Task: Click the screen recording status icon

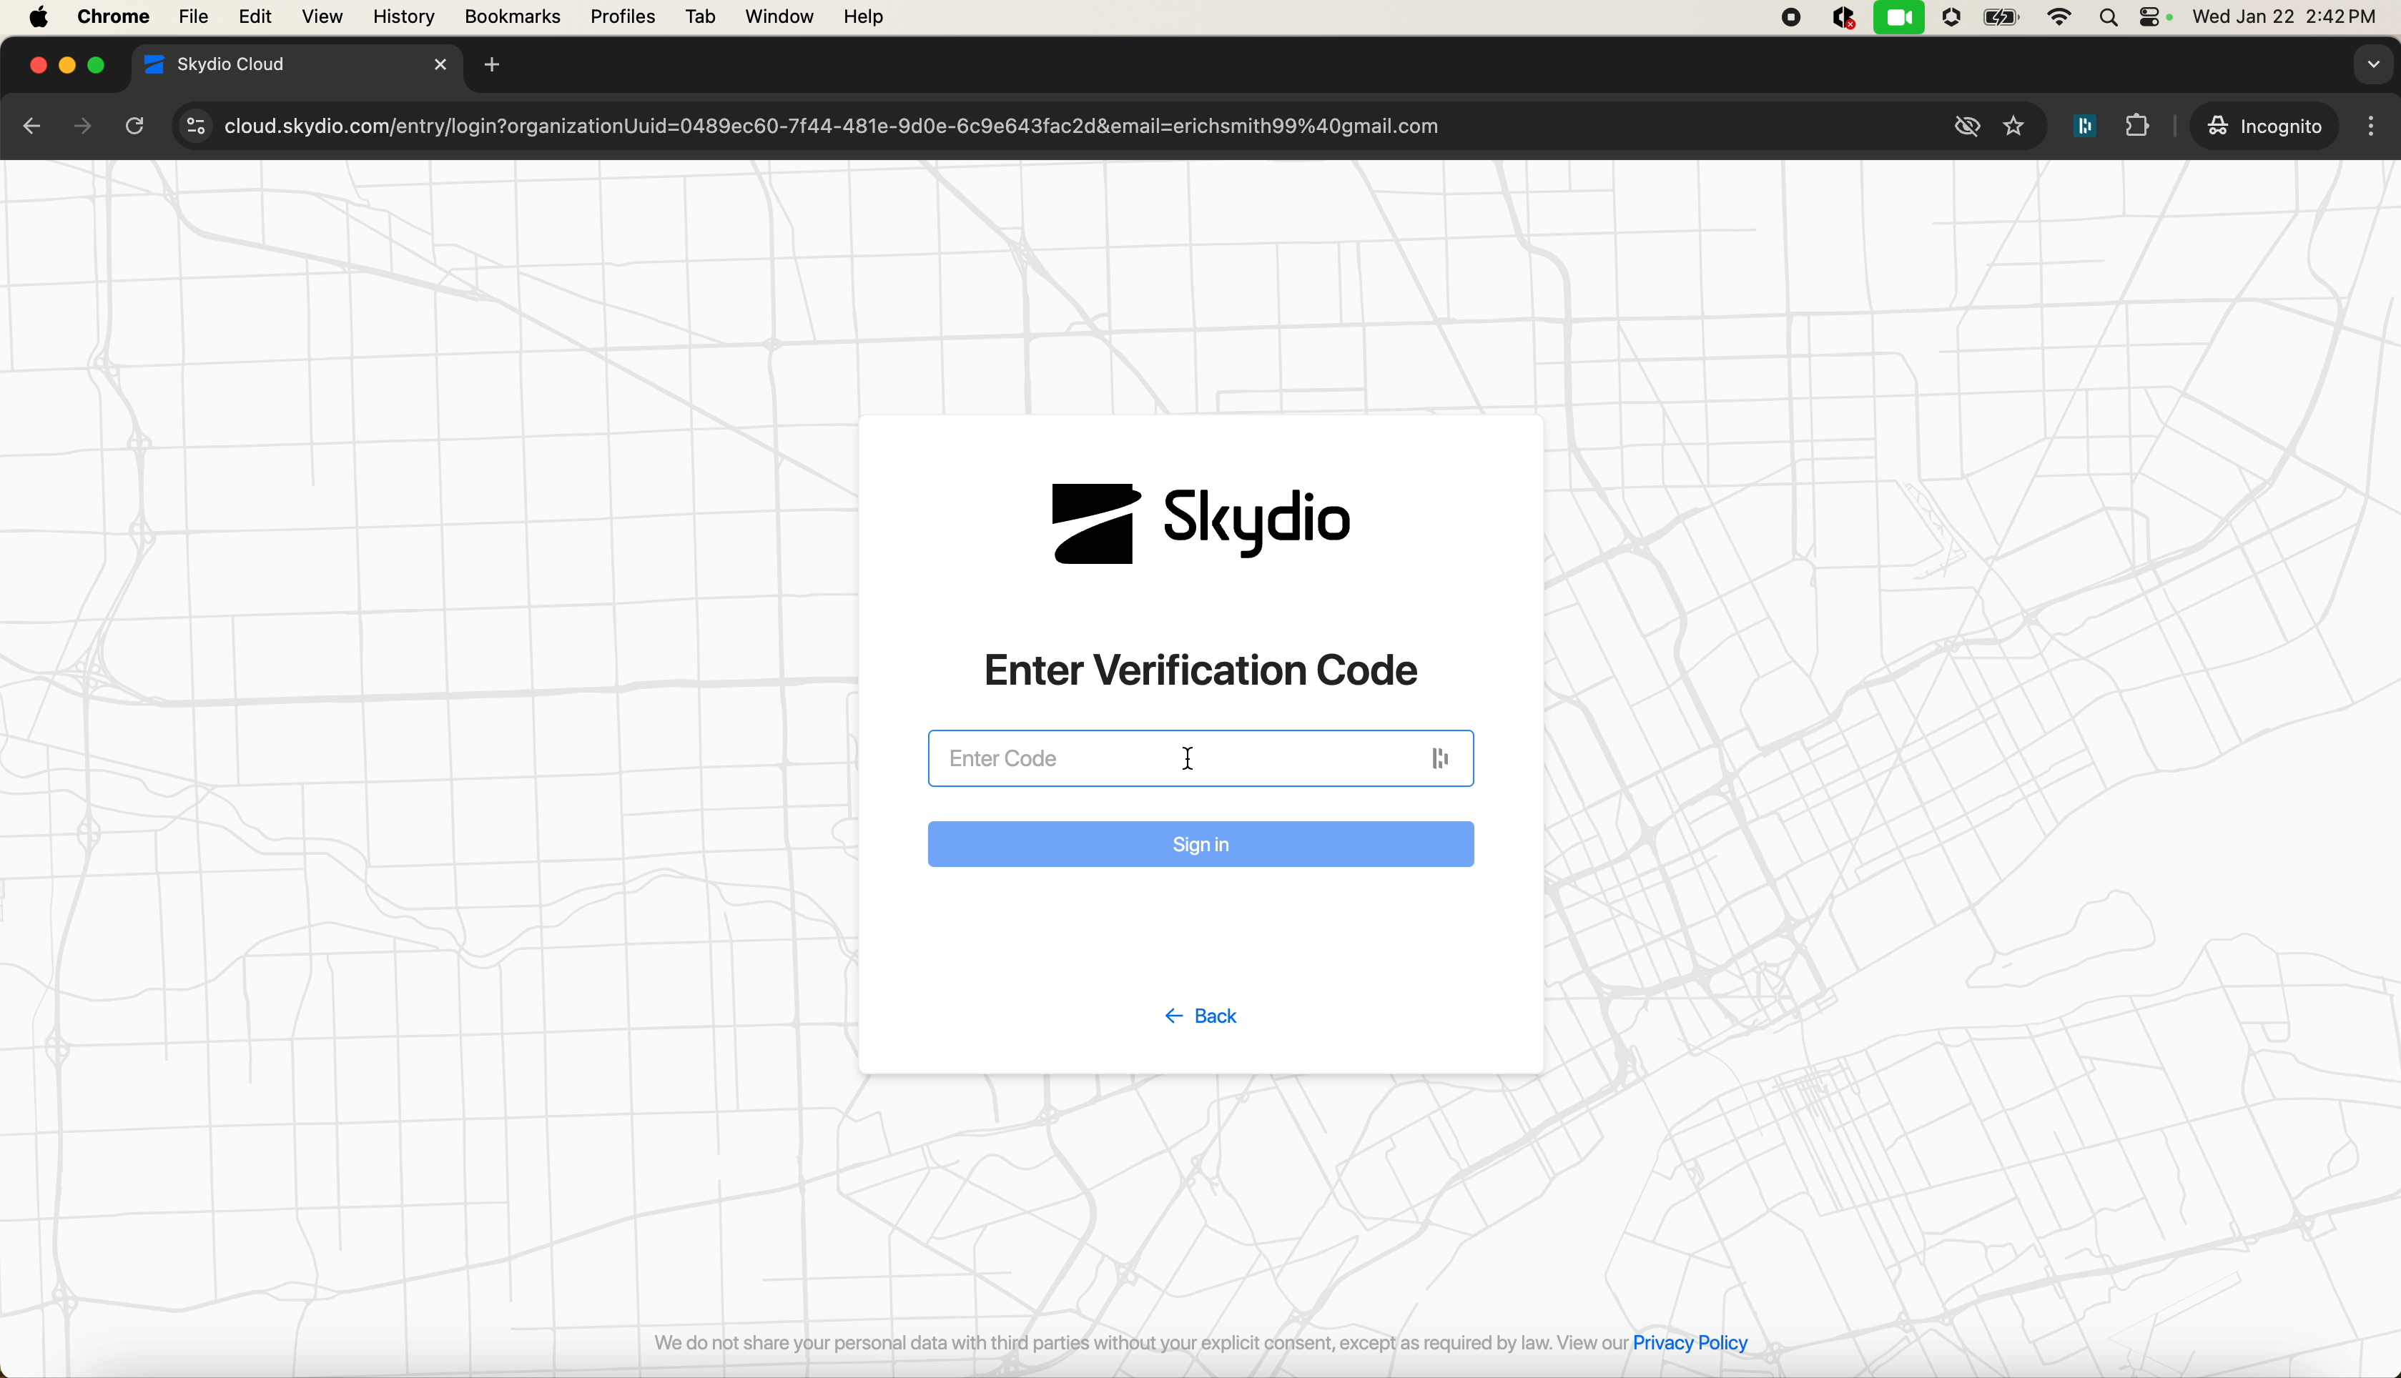Action: click(x=1790, y=18)
